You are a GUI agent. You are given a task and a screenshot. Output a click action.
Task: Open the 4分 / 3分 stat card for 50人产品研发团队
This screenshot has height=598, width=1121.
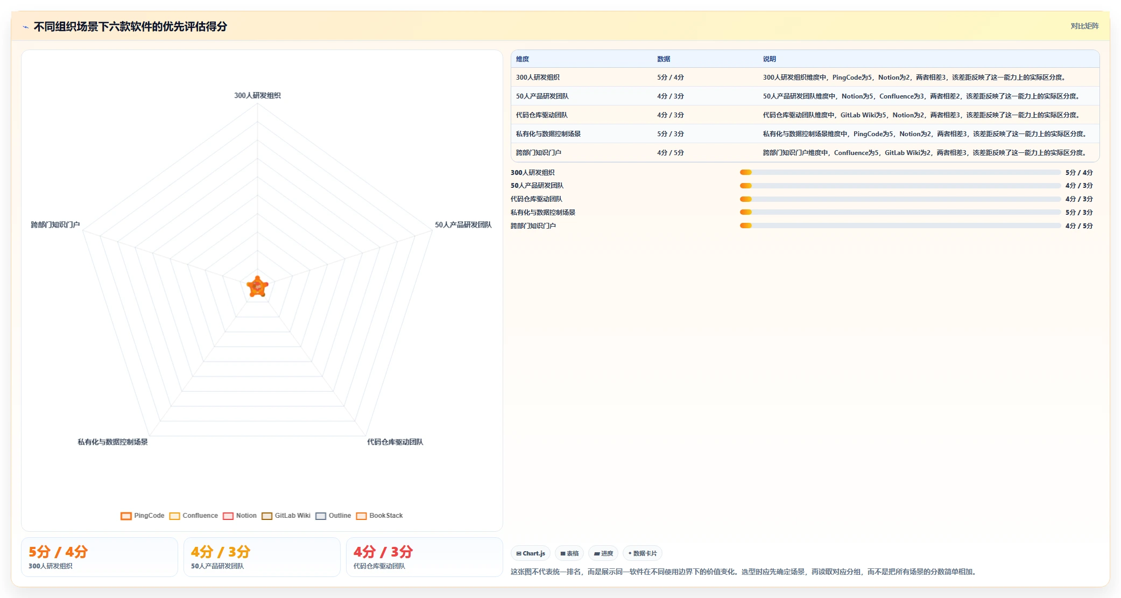tap(262, 557)
